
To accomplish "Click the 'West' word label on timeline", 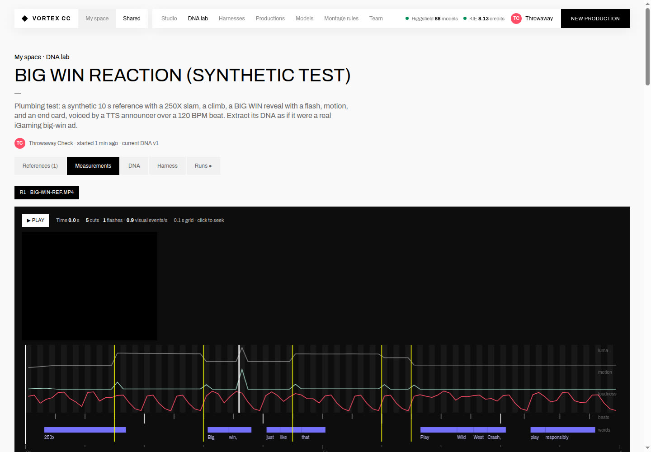I will (478, 438).
